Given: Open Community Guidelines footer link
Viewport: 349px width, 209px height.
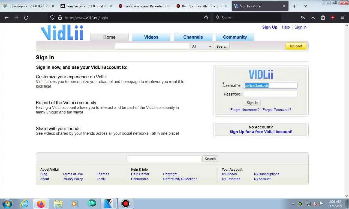Looking at the screenshot, I should (x=180, y=179).
